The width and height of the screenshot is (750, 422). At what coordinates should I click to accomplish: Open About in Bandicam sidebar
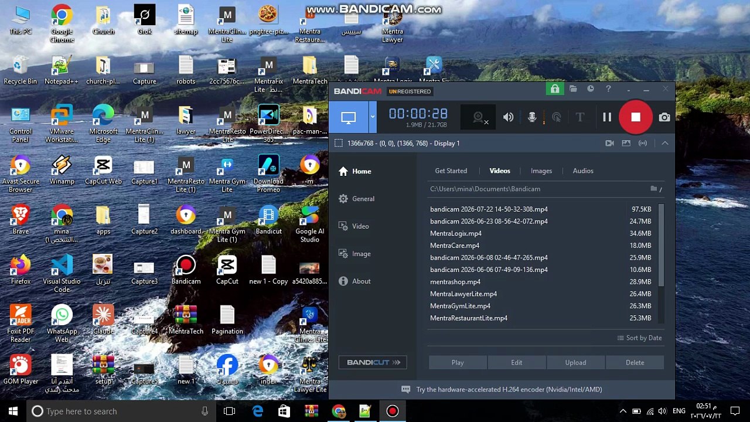click(354, 281)
